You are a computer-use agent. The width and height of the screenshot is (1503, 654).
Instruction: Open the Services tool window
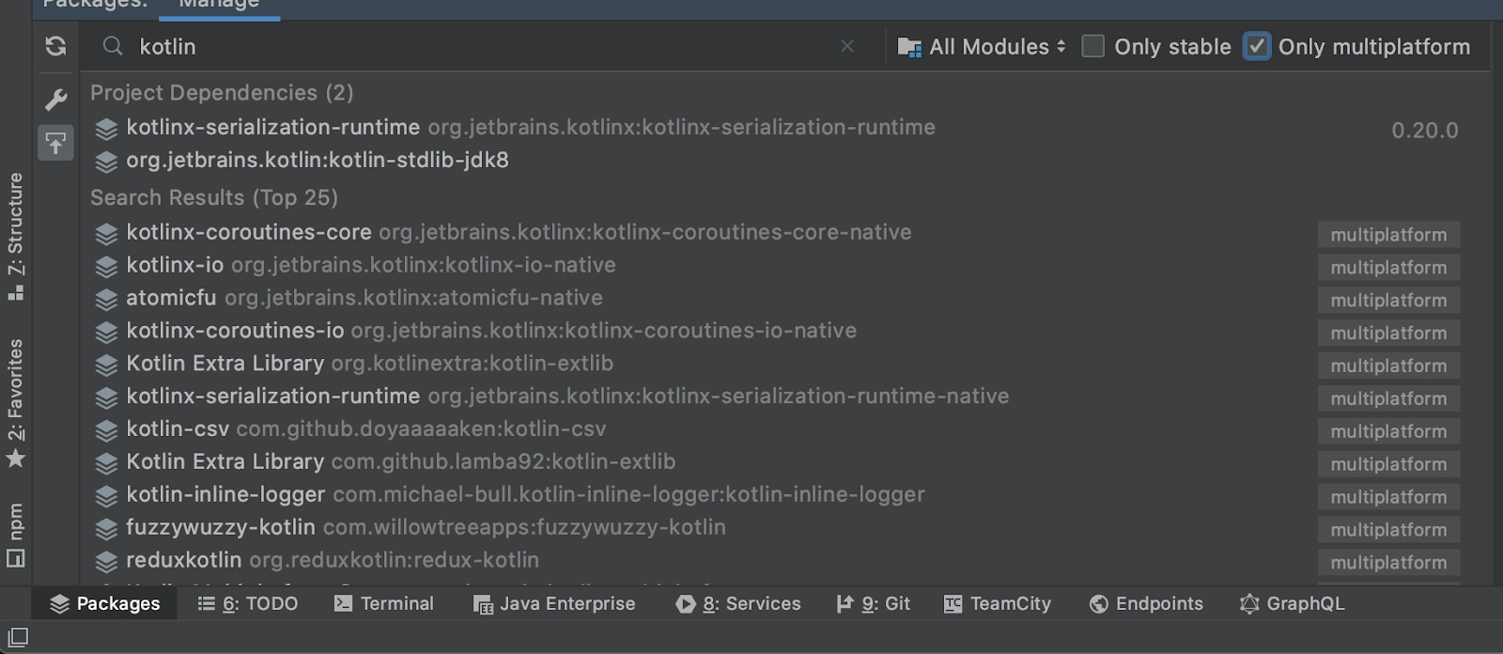pyautogui.click(x=738, y=604)
